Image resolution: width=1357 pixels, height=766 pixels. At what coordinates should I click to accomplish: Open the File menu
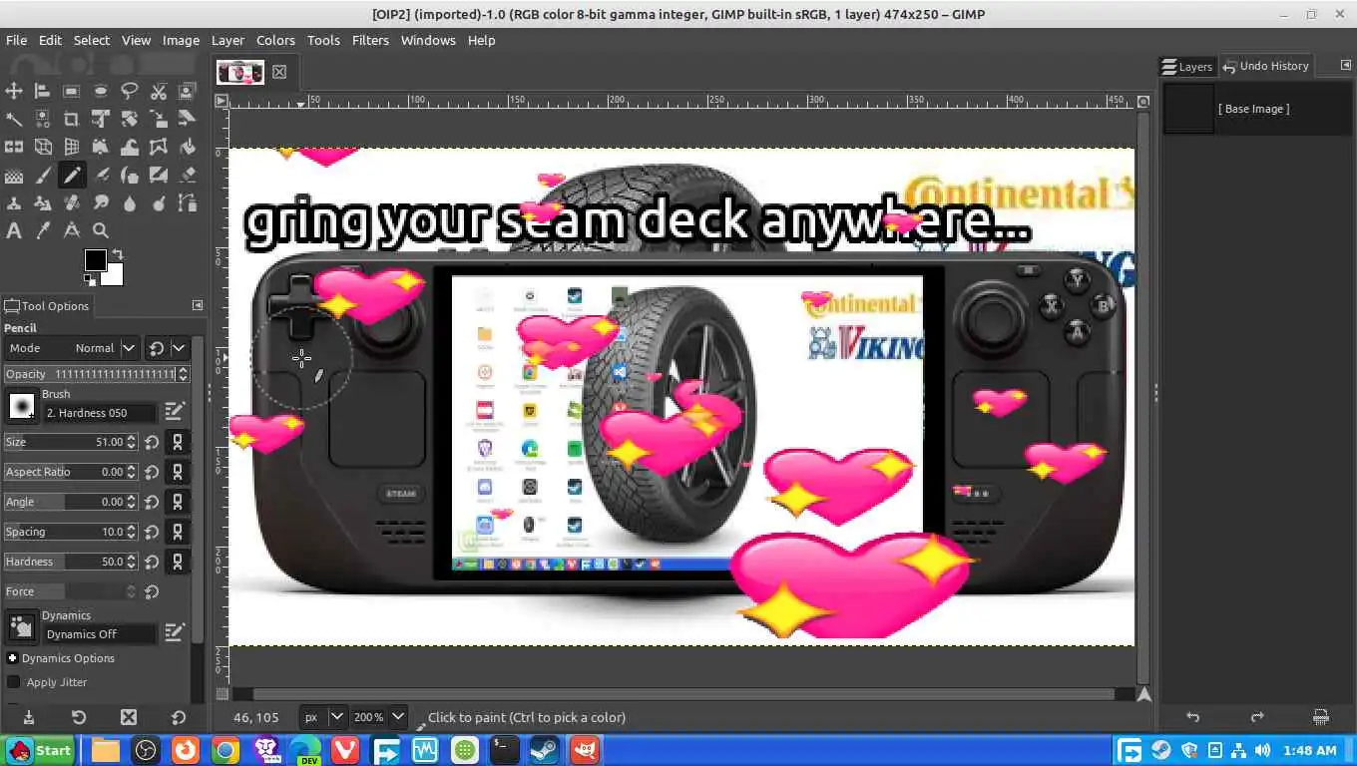click(16, 40)
